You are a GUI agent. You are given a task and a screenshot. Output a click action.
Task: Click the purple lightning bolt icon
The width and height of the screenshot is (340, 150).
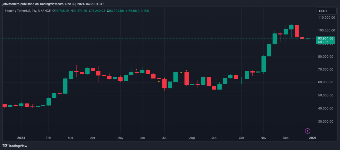coord(307,131)
